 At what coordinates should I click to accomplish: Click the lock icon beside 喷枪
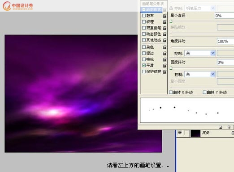pos(165,59)
